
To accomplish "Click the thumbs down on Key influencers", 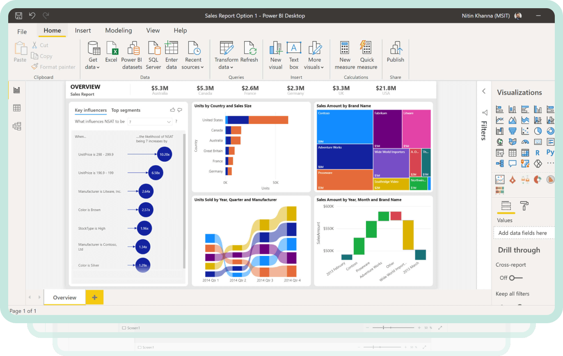I will [x=180, y=110].
